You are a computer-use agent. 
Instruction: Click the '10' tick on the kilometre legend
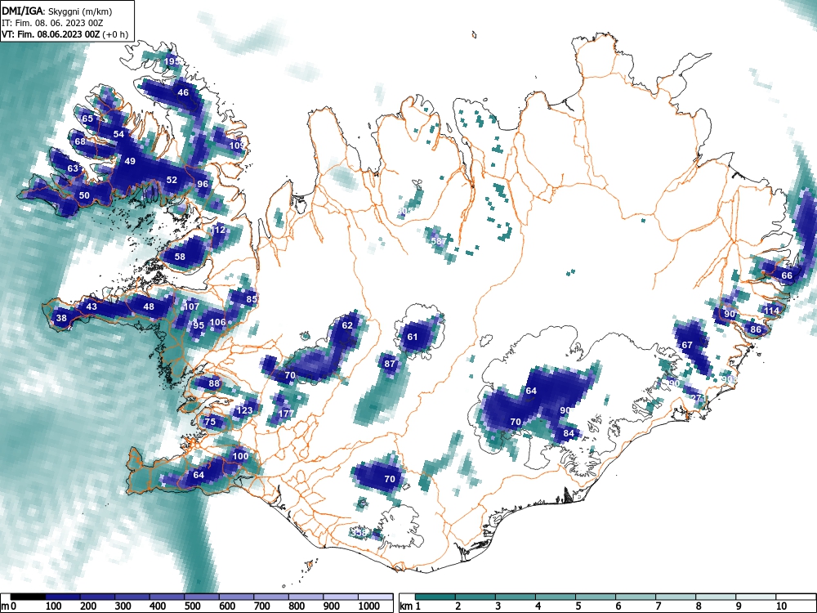pyautogui.click(x=781, y=606)
